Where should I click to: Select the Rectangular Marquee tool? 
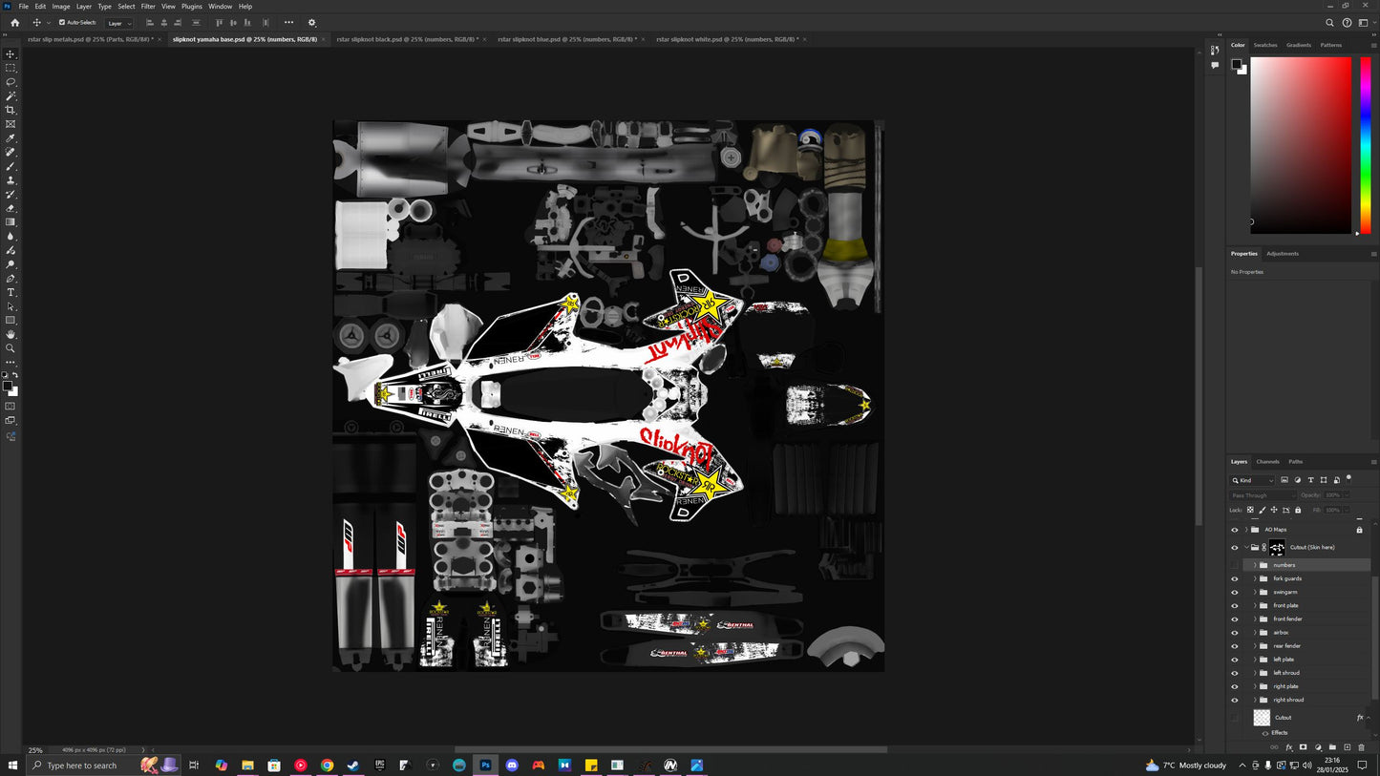click(x=11, y=68)
